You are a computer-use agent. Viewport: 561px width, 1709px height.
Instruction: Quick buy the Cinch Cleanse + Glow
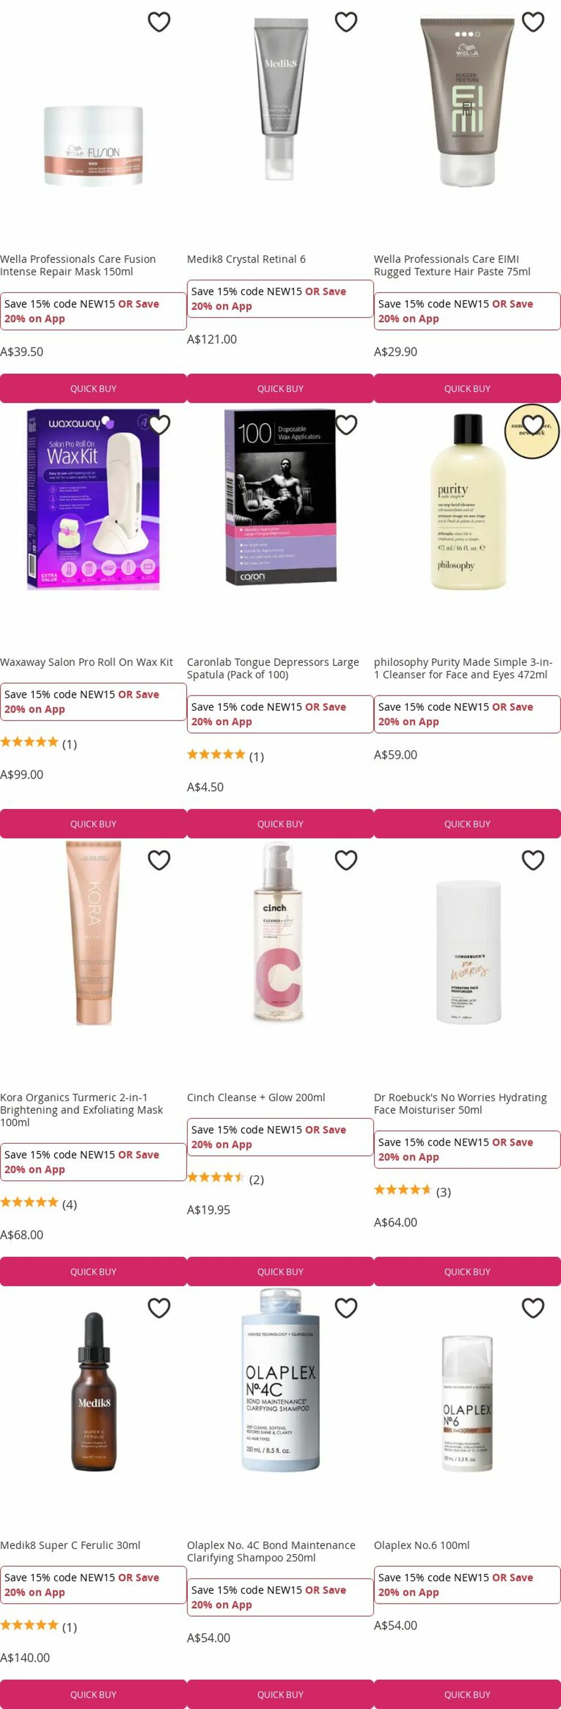tap(280, 1271)
